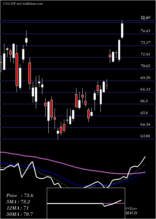The width and height of the screenshot is (156, 219).
Task: Click the 64.34 price axis label
Action: pyautogui.click(x=145, y=124)
